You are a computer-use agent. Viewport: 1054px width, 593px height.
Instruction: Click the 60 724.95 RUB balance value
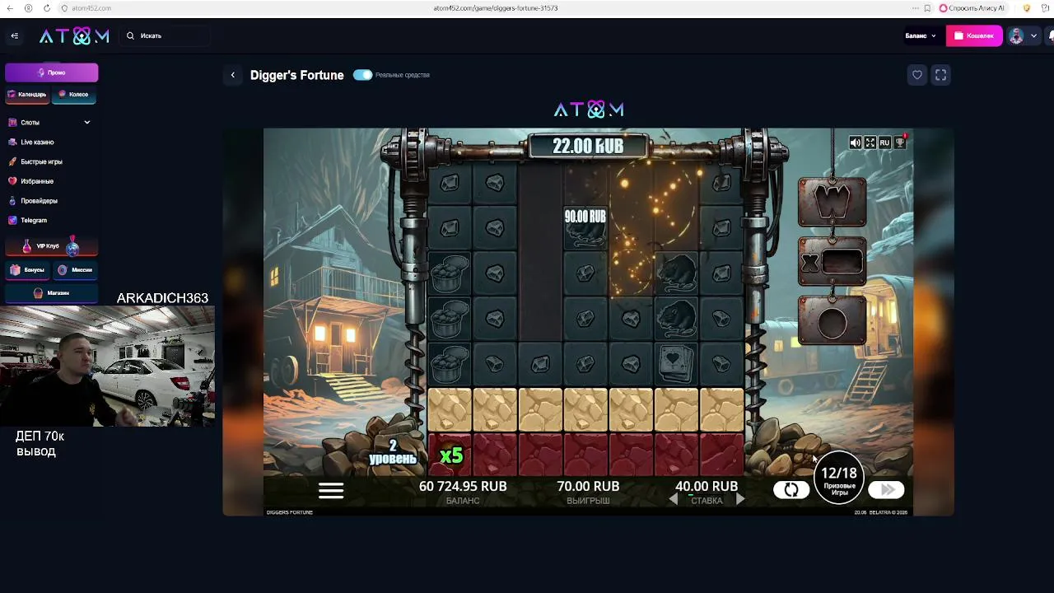(x=463, y=486)
